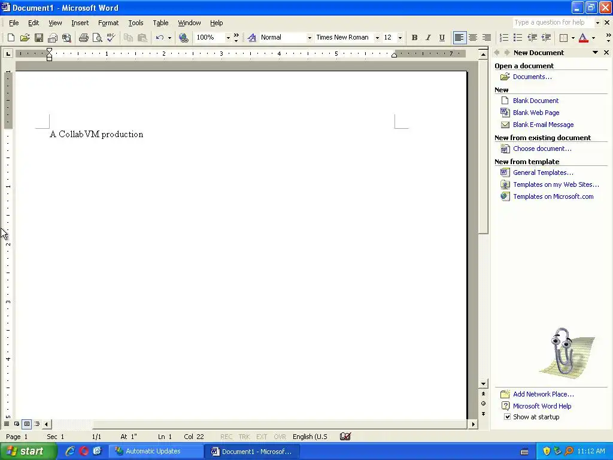Screen dimensions: 613x460
Task: Open the Font Color dropdown arrow
Action: point(593,38)
